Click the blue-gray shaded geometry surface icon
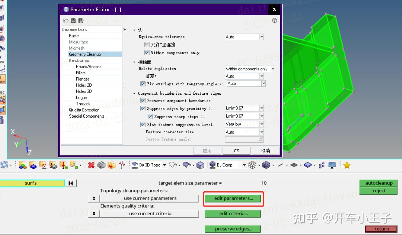 click(x=187, y=165)
